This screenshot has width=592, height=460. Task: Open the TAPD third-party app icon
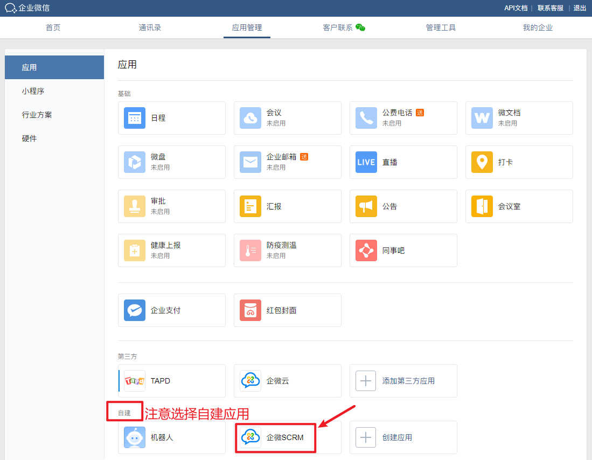[135, 381]
